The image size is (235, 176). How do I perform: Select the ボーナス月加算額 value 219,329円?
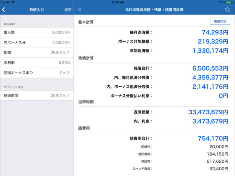213,42
